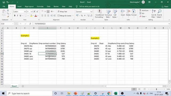Screen dimensions: 171x96
Task: Click the Insert Function fx icon
Action: point(30,24)
